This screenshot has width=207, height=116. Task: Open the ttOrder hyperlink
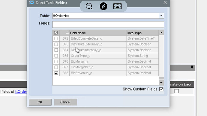(21, 91)
